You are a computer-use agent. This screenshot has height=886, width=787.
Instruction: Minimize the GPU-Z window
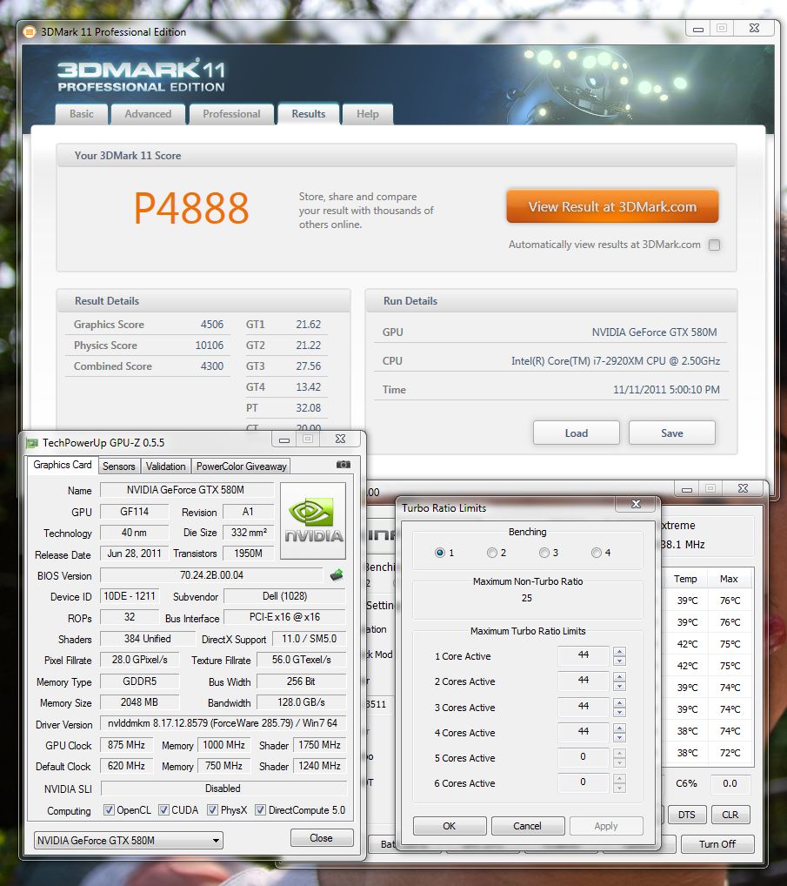284,439
